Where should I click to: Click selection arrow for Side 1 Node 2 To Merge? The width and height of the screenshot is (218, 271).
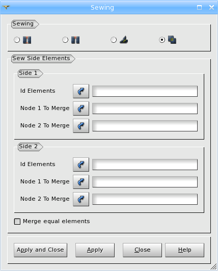(81, 126)
